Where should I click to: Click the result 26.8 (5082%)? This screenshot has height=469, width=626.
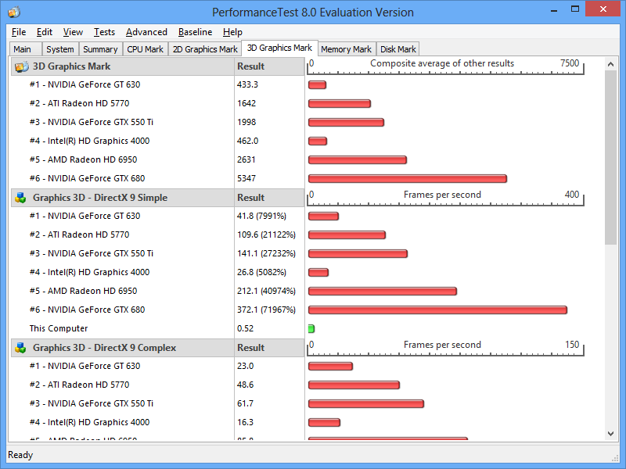coord(261,272)
